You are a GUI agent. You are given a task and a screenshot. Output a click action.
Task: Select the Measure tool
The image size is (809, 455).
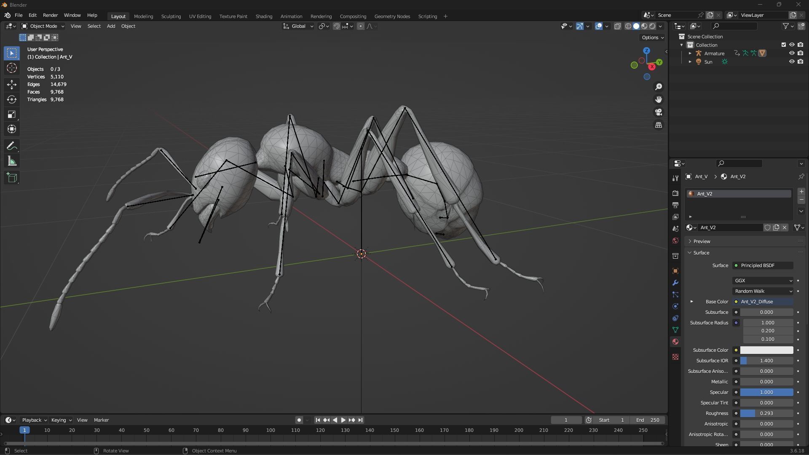point(12,161)
